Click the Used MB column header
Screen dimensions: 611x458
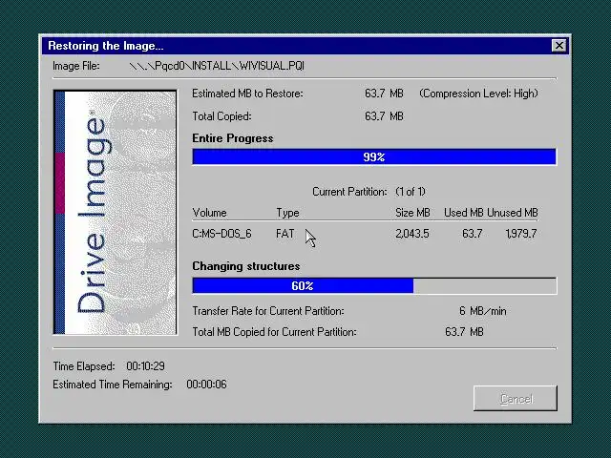click(463, 213)
